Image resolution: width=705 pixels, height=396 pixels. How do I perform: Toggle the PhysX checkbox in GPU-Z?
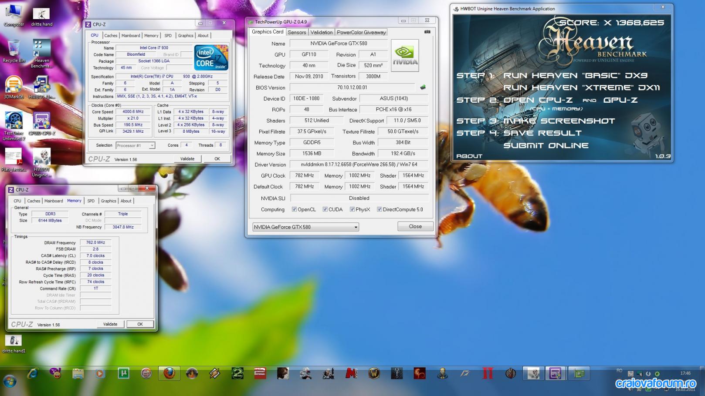click(x=352, y=209)
